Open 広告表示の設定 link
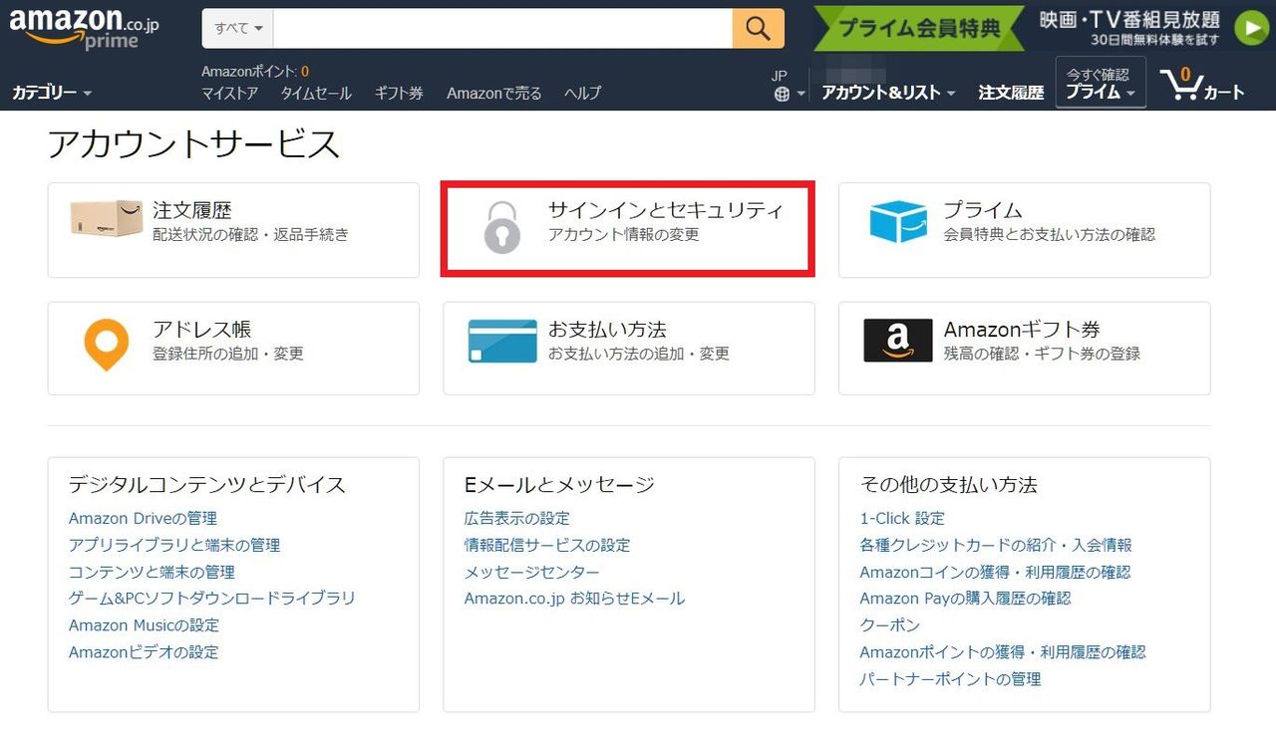1276x734 pixels. click(517, 518)
